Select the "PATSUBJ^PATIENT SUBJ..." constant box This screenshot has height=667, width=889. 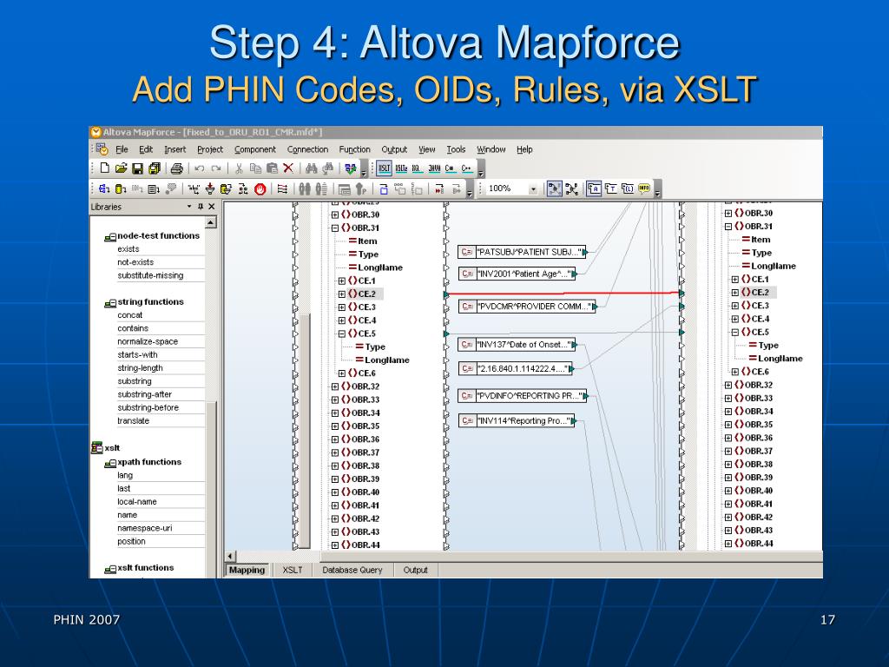coord(522,252)
